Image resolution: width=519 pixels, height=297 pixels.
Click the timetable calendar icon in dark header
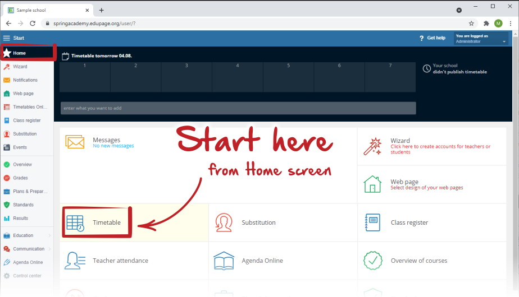pos(65,56)
